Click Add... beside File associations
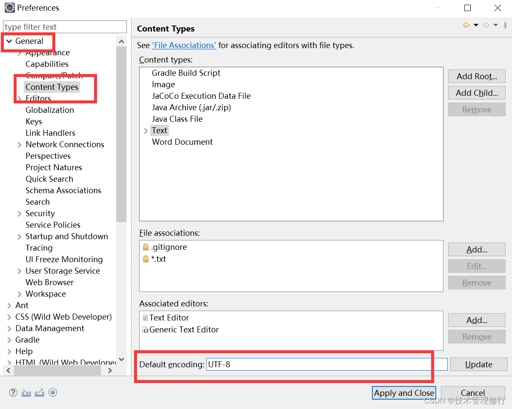Viewport: 512px width, 409px height. [x=477, y=249]
